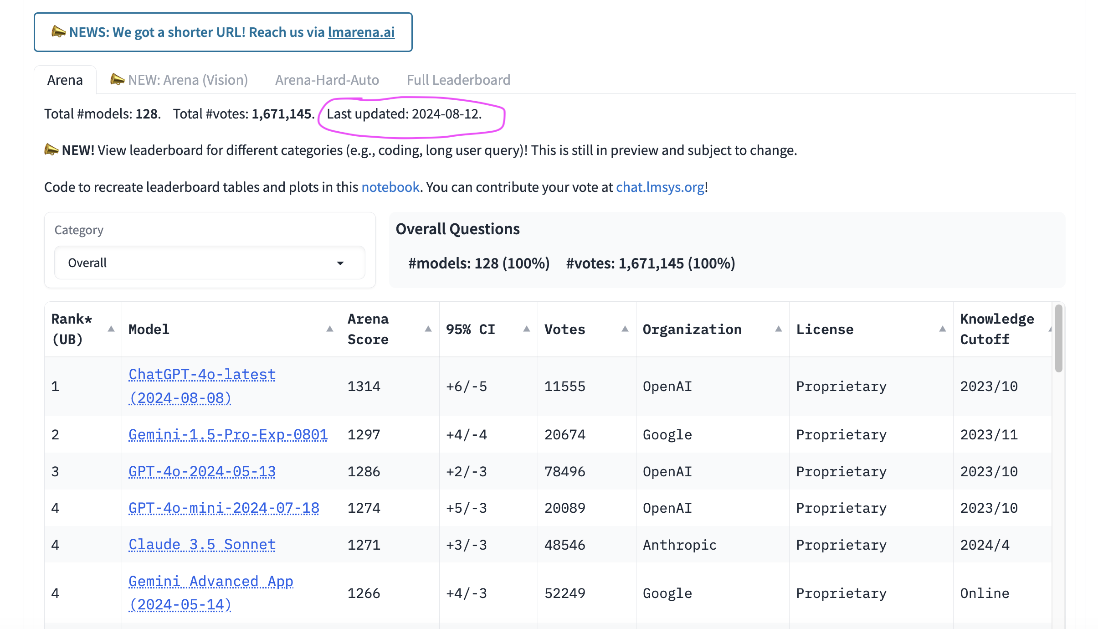The height and width of the screenshot is (629, 1098).
Task: Sort by the Arena Score column arrow
Action: tap(428, 329)
